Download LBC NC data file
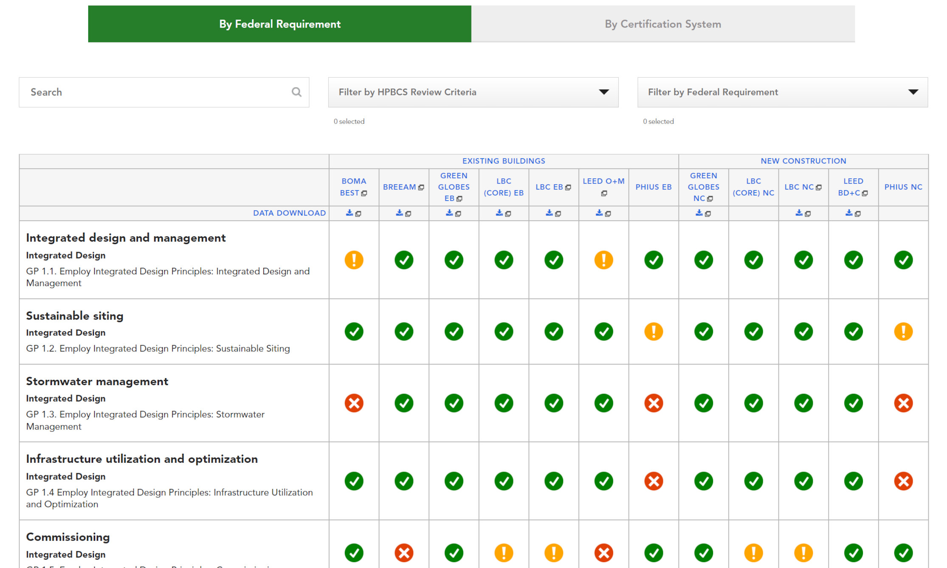 point(799,213)
